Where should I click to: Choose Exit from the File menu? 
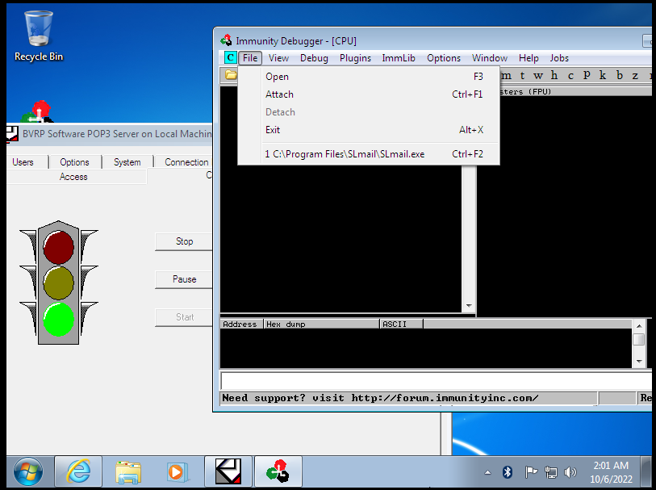click(x=369, y=130)
